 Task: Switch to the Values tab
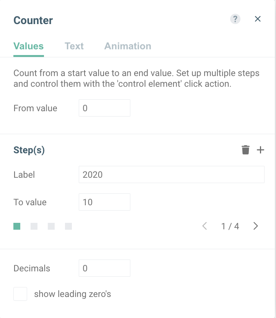[28, 46]
